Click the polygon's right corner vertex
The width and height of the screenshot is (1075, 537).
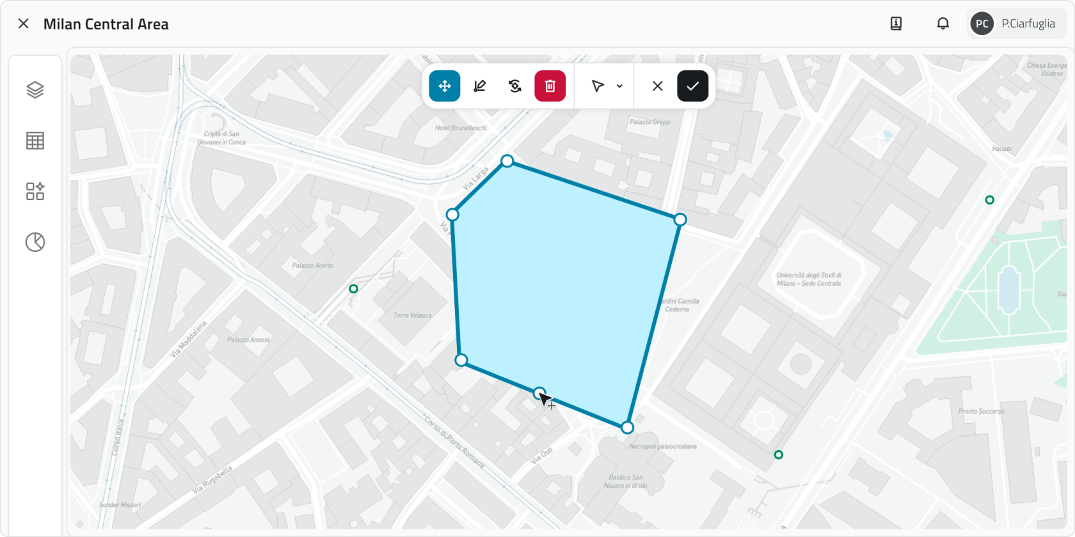click(x=680, y=220)
